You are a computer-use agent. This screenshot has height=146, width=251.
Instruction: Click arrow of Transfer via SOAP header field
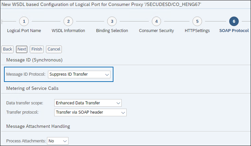click(x=123, y=113)
